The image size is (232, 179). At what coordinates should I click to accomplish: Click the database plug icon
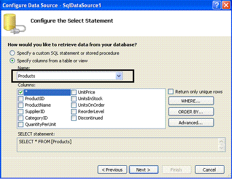click(x=15, y=24)
